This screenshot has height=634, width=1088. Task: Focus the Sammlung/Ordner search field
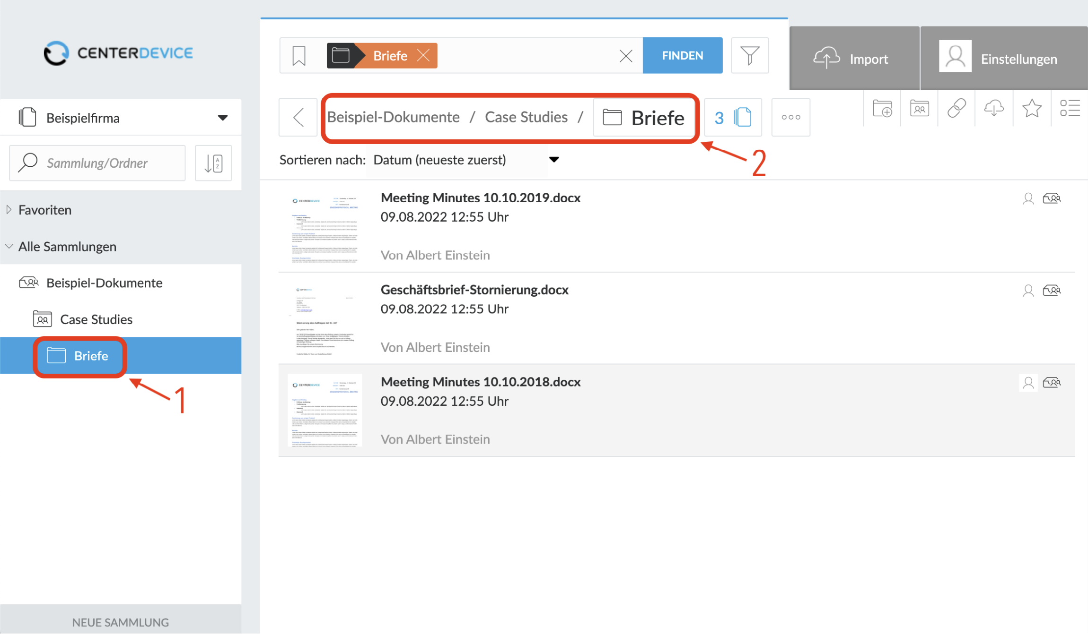(97, 163)
